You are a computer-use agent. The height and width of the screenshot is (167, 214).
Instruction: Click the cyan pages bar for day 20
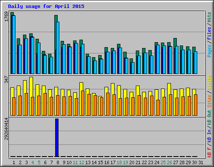point(133,68)
